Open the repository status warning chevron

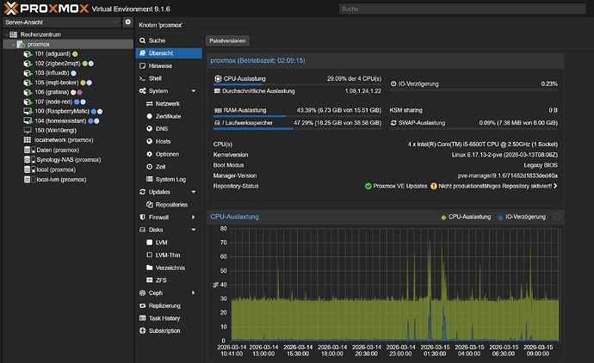pyautogui.click(x=555, y=186)
